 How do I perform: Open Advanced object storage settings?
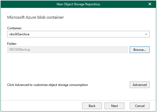coord(140,85)
